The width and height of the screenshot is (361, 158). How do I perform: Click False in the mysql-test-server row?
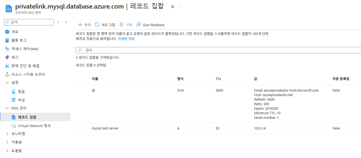(x=336, y=128)
